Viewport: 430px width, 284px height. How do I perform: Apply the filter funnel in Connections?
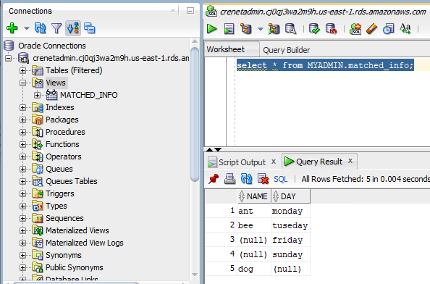56,28
